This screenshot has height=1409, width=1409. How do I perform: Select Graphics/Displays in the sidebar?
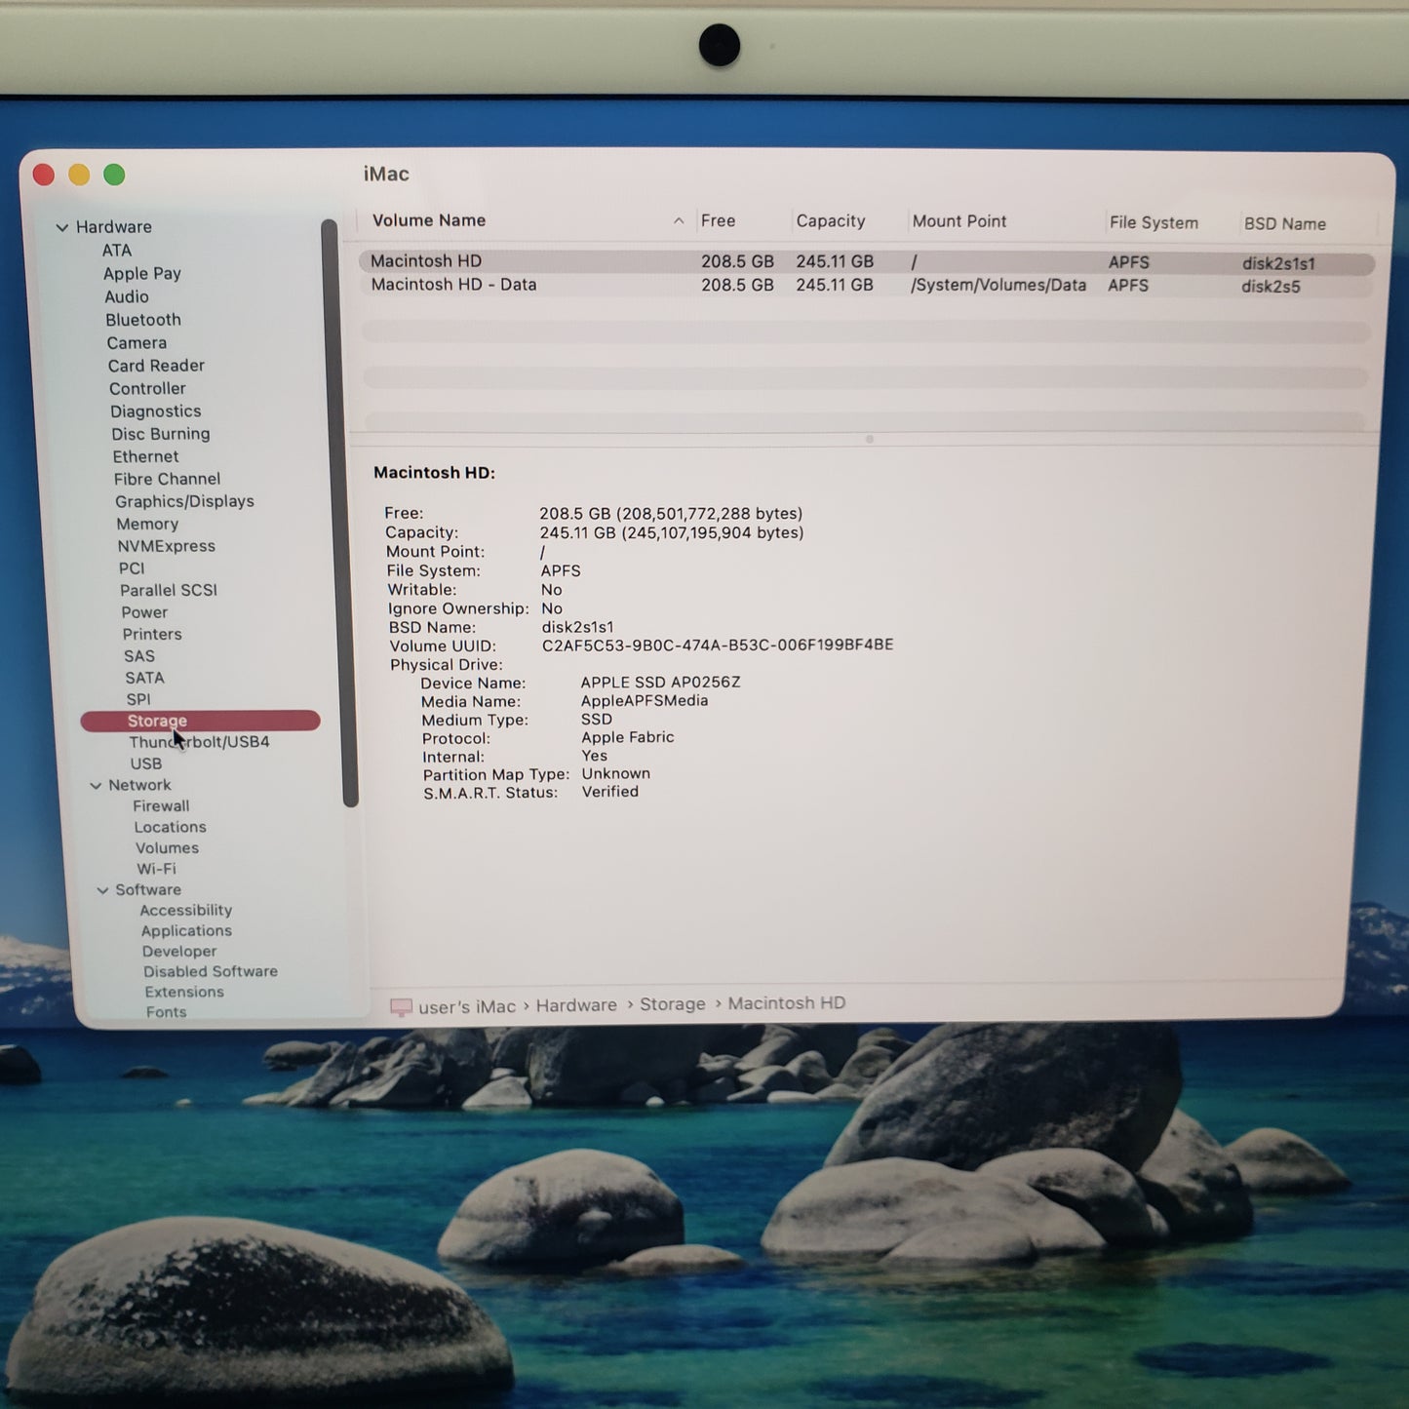tap(182, 500)
